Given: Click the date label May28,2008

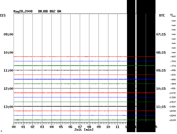Looking at the screenshot, I should (23, 11).
